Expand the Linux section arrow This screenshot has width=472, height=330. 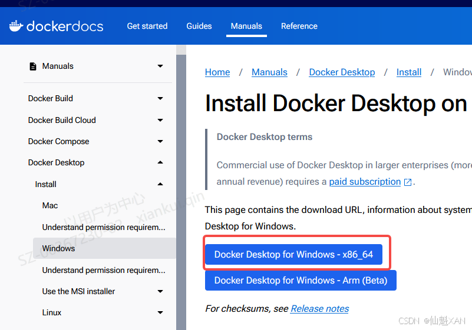[160, 312]
